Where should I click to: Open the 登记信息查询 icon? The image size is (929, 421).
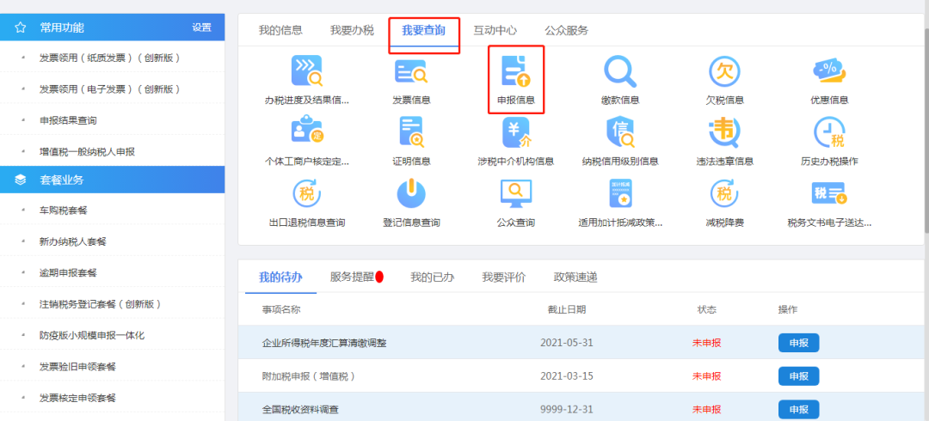pyautogui.click(x=411, y=193)
